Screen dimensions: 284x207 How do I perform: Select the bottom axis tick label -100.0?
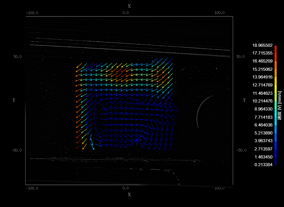click(x=32, y=188)
